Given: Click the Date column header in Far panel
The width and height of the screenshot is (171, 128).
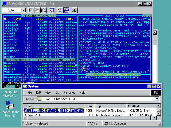Looking at the screenshot, I should coord(56,19).
